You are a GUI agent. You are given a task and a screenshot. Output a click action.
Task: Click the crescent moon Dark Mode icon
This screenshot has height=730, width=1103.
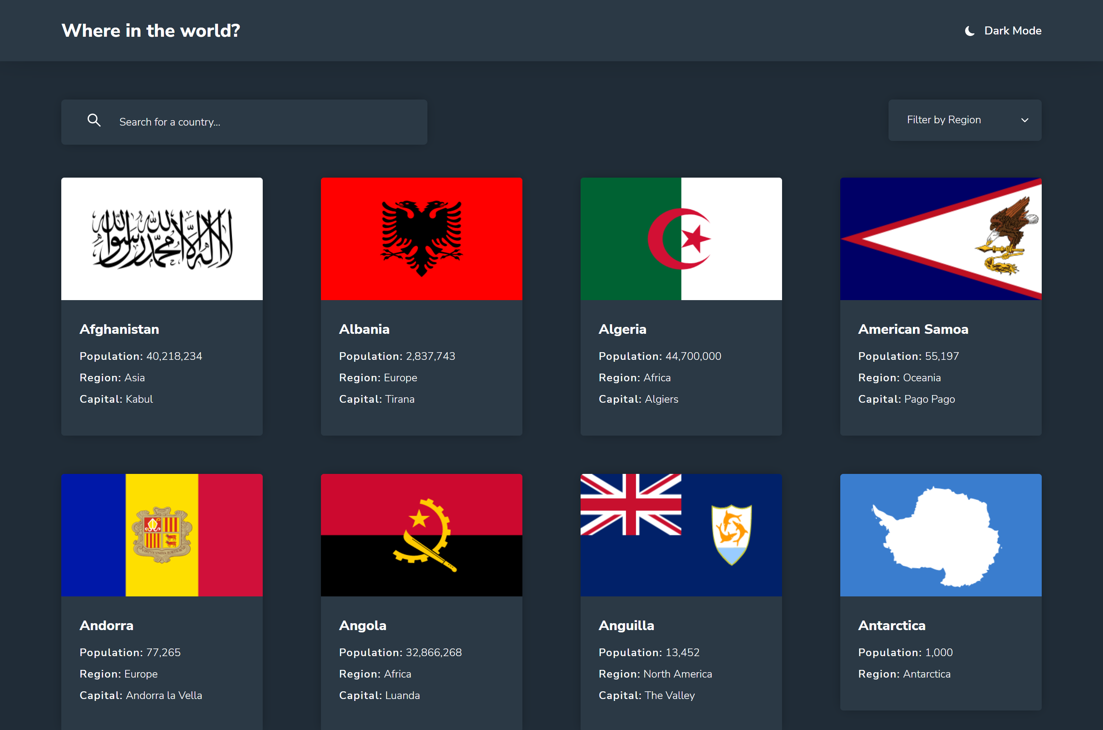coord(970,31)
